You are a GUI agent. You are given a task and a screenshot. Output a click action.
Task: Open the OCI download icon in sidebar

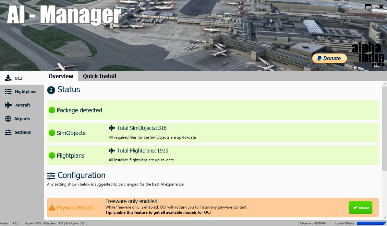coord(8,78)
